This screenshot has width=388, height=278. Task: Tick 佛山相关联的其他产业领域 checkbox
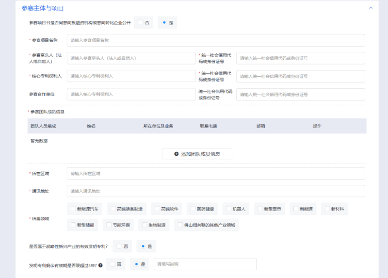(x=179, y=225)
